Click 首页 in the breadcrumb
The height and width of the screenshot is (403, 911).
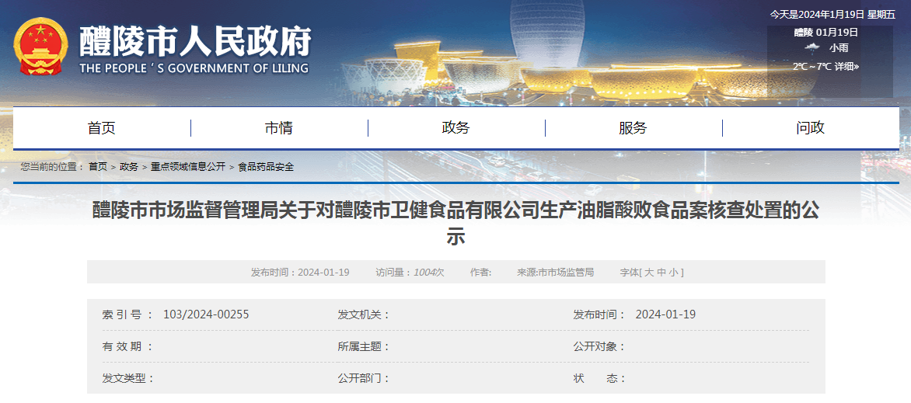click(x=98, y=167)
